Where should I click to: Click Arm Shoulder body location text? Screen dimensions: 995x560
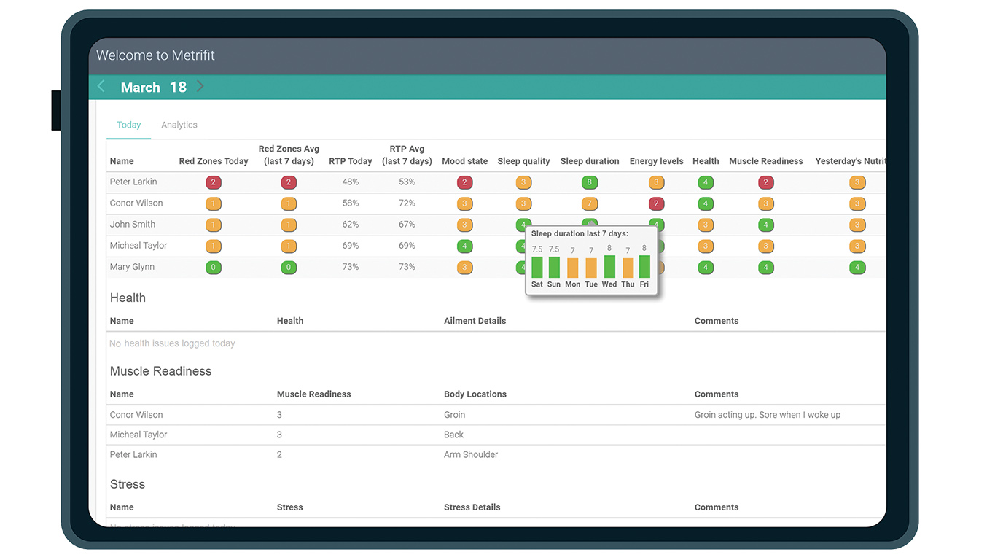471,454
